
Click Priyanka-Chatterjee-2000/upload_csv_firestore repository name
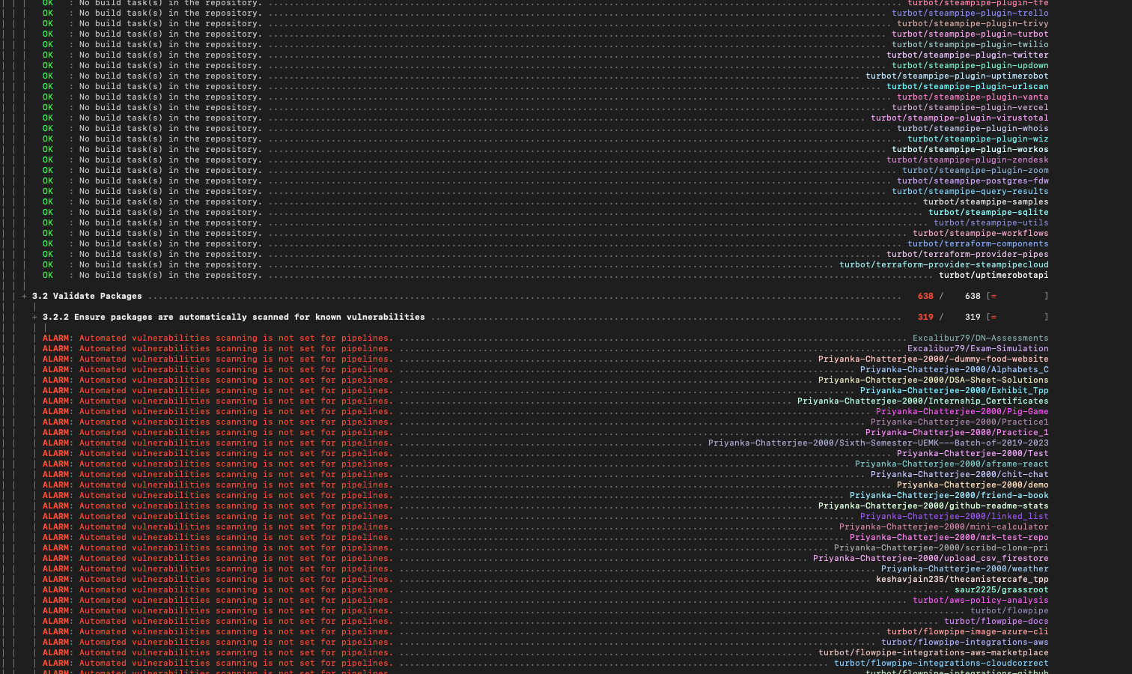click(931, 559)
